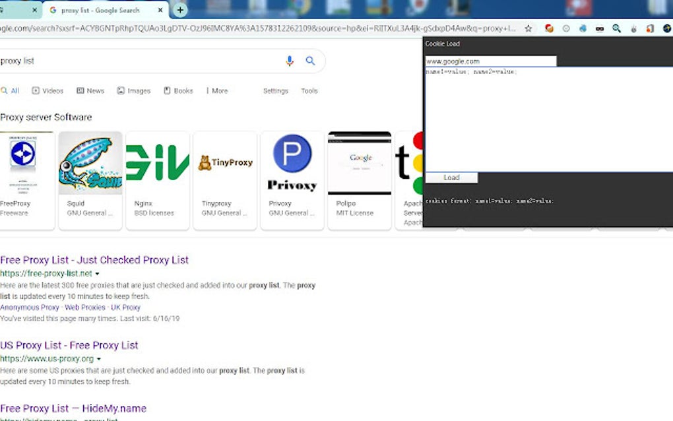Open the FreeProxy software card
The image size is (673, 421).
(x=27, y=180)
